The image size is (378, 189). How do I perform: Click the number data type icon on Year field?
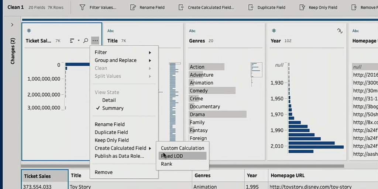274,31
